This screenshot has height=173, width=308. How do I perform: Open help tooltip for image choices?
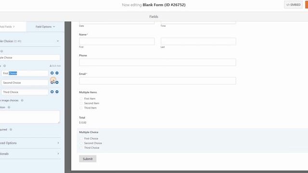point(22,100)
